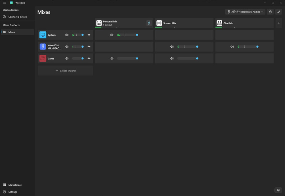Screen dimensions: 285x196
Task: Open Marketplace from the sidebar
Action: (17, 185)
